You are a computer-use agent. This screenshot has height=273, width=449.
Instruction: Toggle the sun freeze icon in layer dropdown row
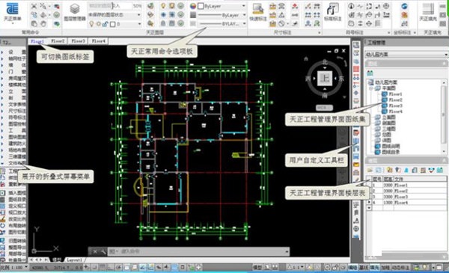pyautogui.click(x=99, y=25)
